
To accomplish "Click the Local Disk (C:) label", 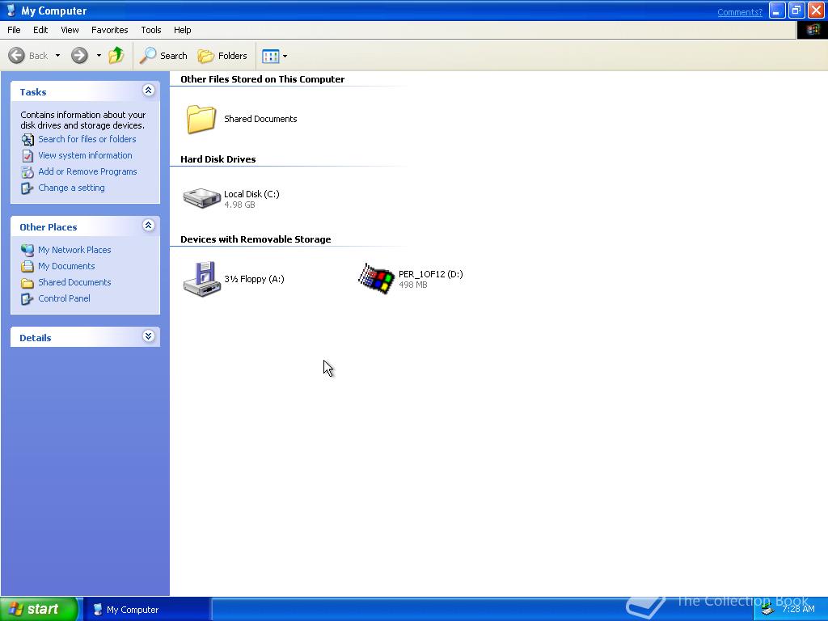I will click(251, 194).
